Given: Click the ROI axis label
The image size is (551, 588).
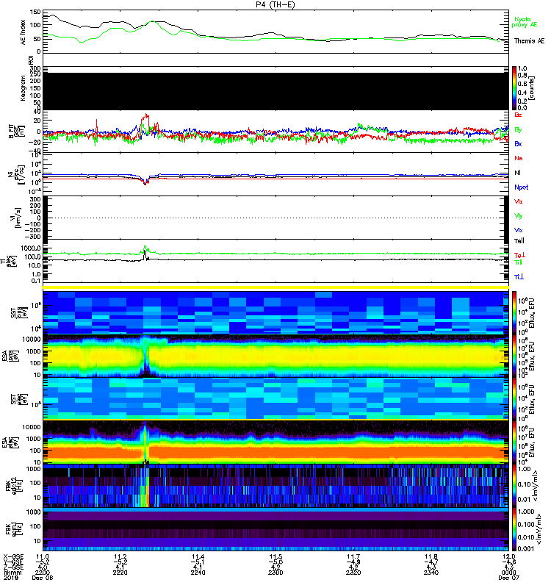Looking at the screenshot, I should (31, 60).
